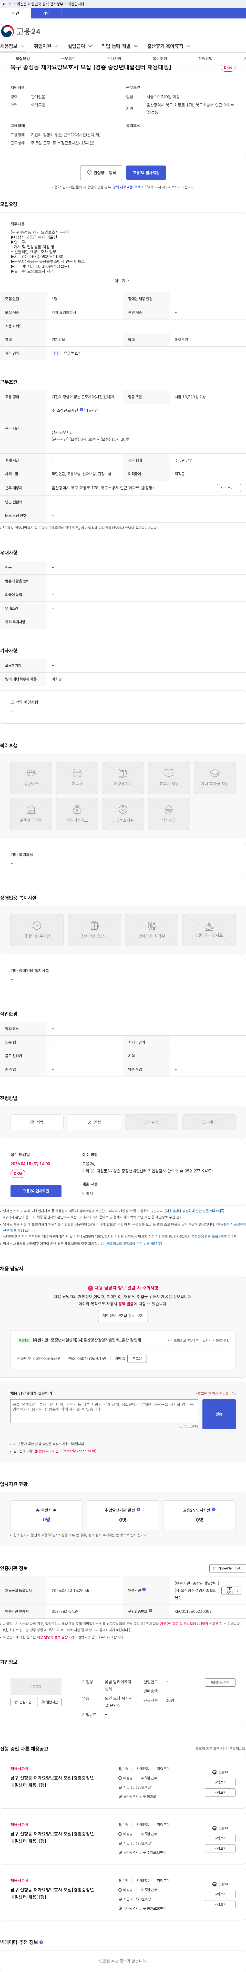Click the 식사제공 welfare icon
The height and width of the screenshot is (1972, 246).
pos(169,814)
